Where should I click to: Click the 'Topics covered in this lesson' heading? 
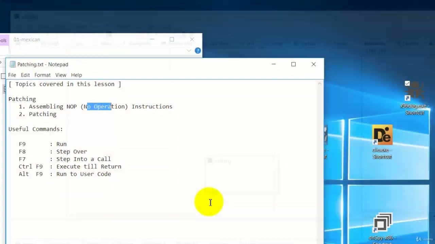coord(65,84)
